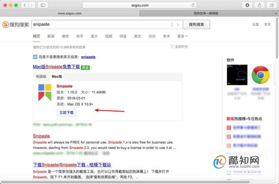Toggle the Safari sidebar icon
The height and width of the screenshot is (184, 279).
coord(43,5)
